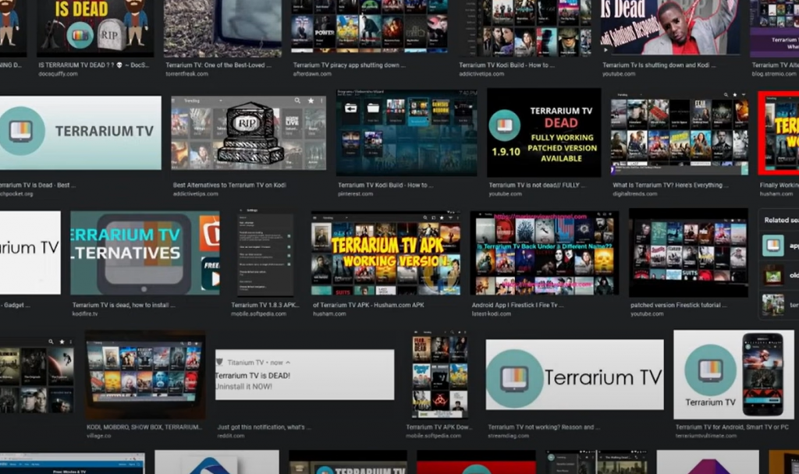This screenshot has width=799, height=474.
Task: Open 'Terrarium TV for Android, Smart TV or PC' title
Action: tap(732, 427)
